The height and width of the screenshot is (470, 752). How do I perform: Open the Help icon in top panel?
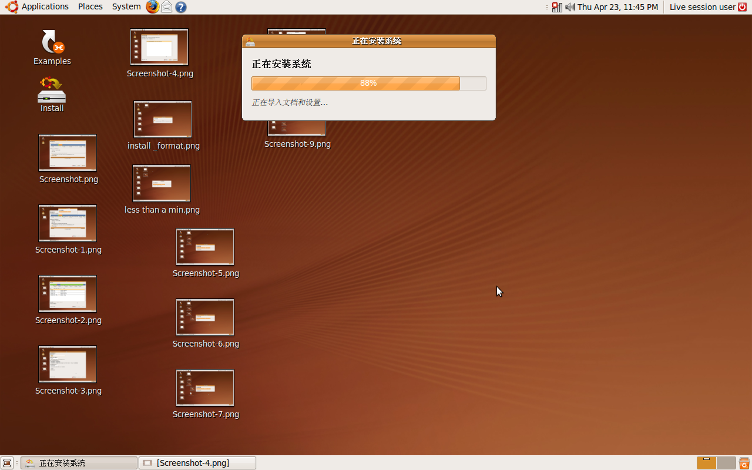pos(181,7)
